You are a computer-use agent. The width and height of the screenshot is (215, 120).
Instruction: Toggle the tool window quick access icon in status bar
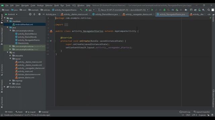(x=2, y=115)
